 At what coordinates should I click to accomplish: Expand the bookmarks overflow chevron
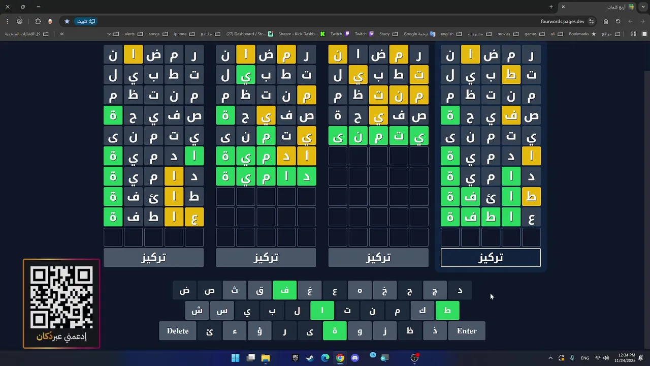click(62, 34)
